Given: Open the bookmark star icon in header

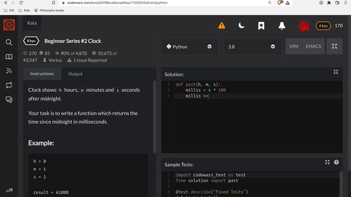Looking at the screenshot, I should (261, 26).
